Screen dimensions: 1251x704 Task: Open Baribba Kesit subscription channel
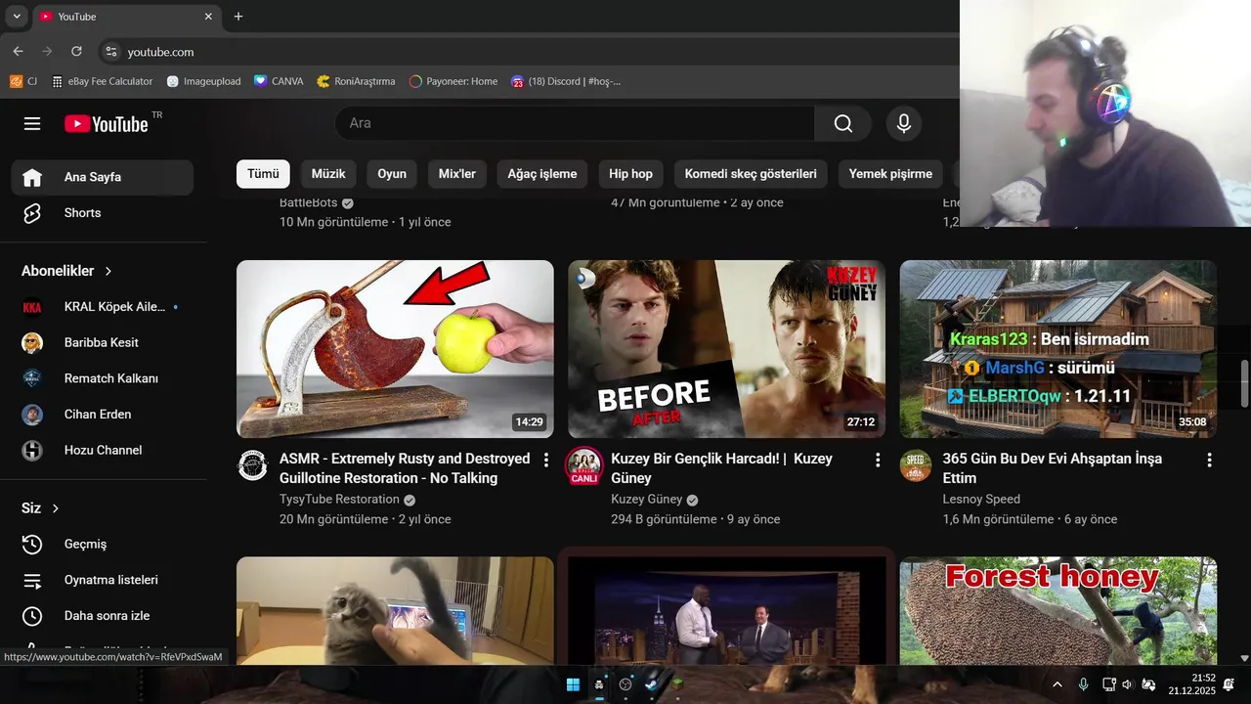103,342
